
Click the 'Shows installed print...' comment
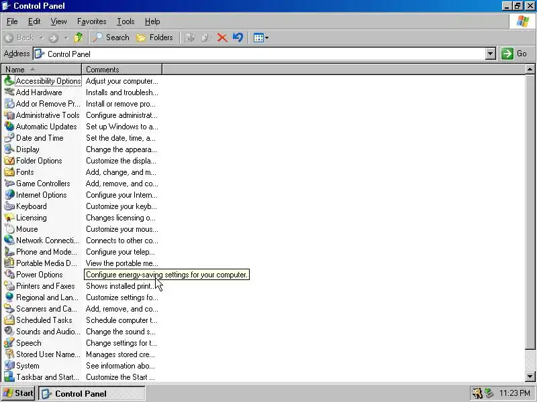pyautogui.click(x=120, y=286)
